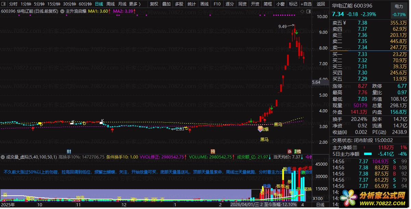Screen dimensions: 411x209
Task: Click the 卖一 row with price 7.34
Action: [x=370, y=47]
